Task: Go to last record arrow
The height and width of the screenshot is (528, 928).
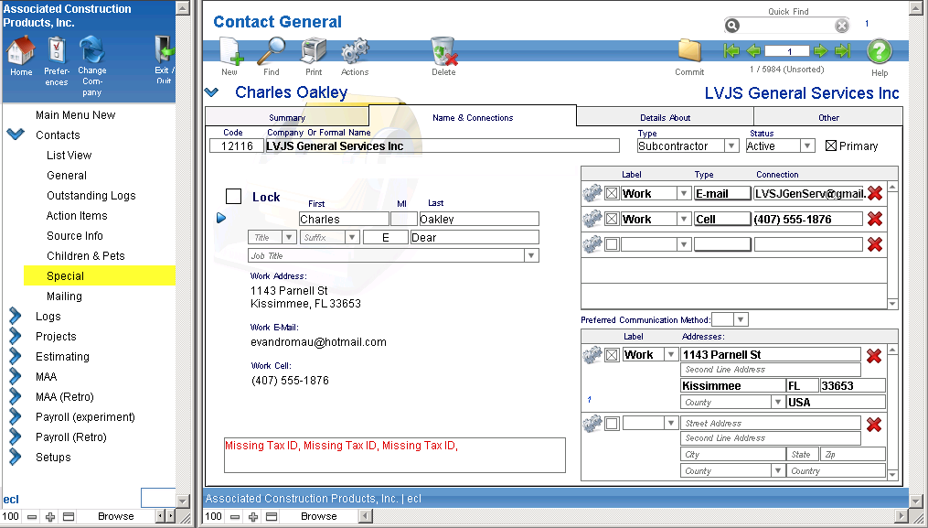Action: 842,51
